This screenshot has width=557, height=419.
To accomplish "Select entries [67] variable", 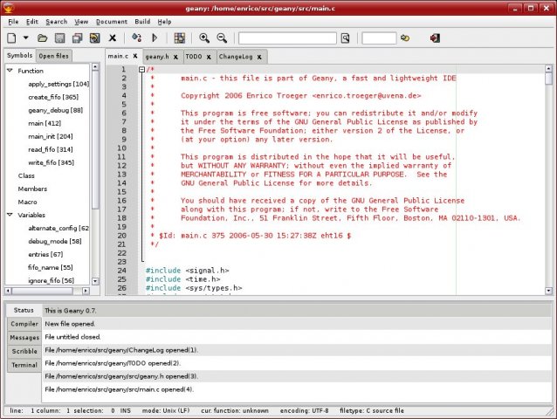I will [45, 254].
